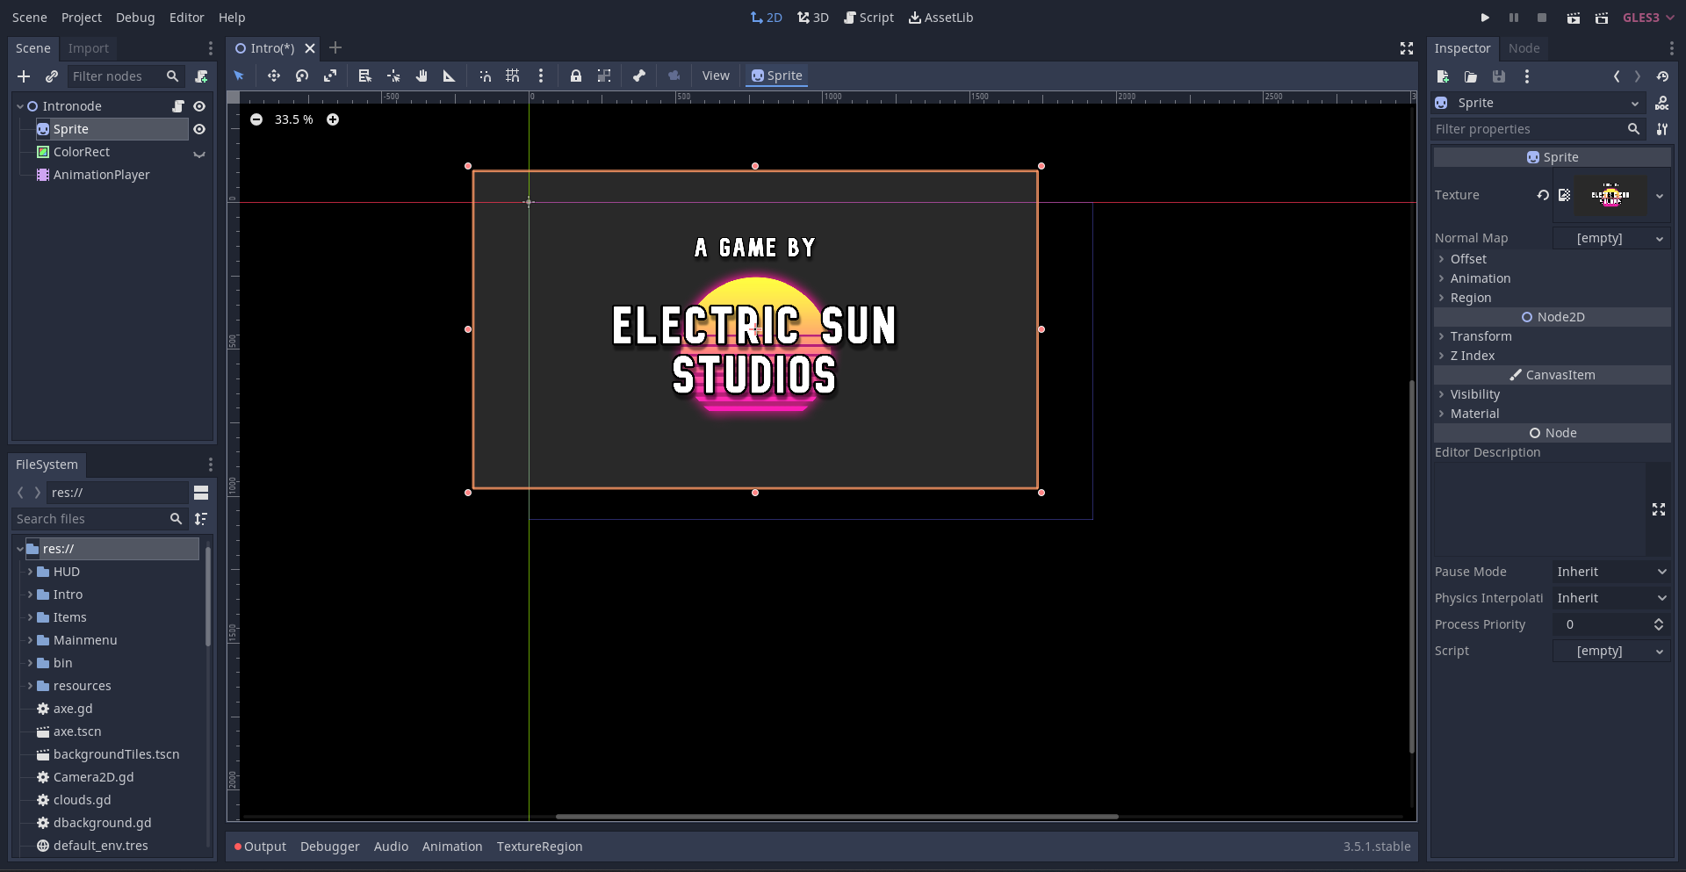Toggle visibility of the Sprite node
1686x872 pixels.
tap(199, 129)
